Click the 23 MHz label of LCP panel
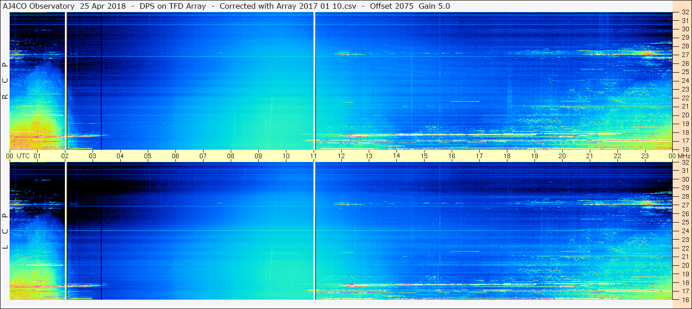The image size is (692, 309). 685,240
